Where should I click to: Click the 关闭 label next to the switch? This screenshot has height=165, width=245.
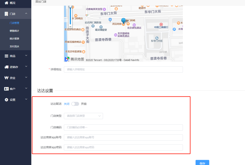(66, 104)
